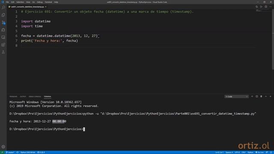This screenshot has height=154, width=274.
Task: Open the Remote Explorer view
Action: pos(3,37)
